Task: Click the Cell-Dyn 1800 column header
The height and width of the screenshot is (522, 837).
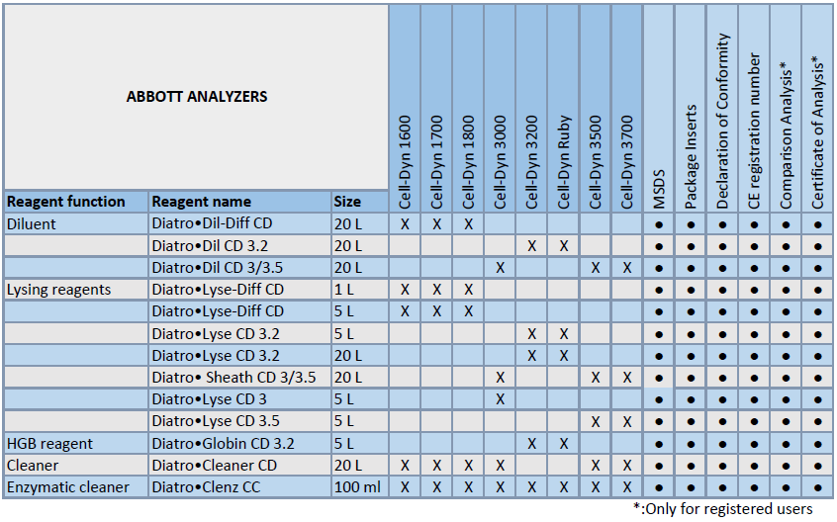Action: tap(468, 108)
